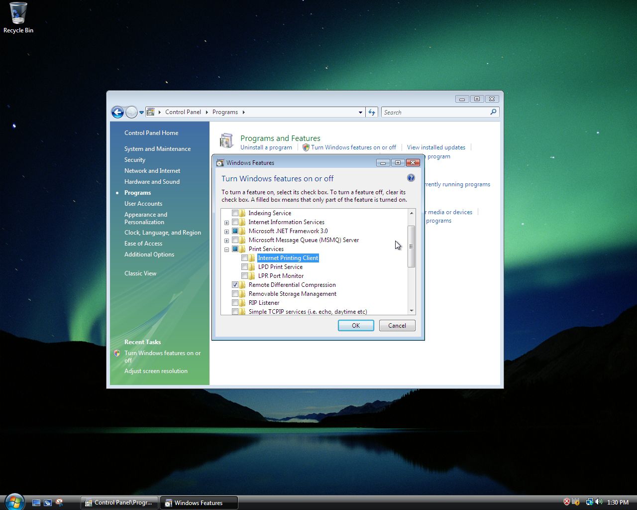Enable LPD Print Service checkbox

click(244, 267)
